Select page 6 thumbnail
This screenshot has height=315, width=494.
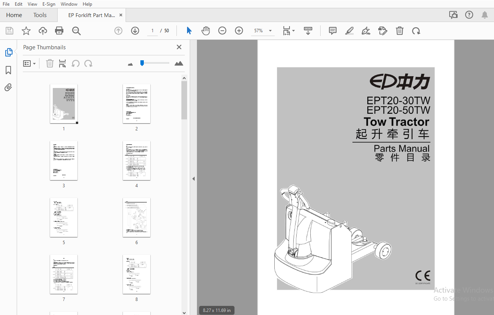point(137,218)
